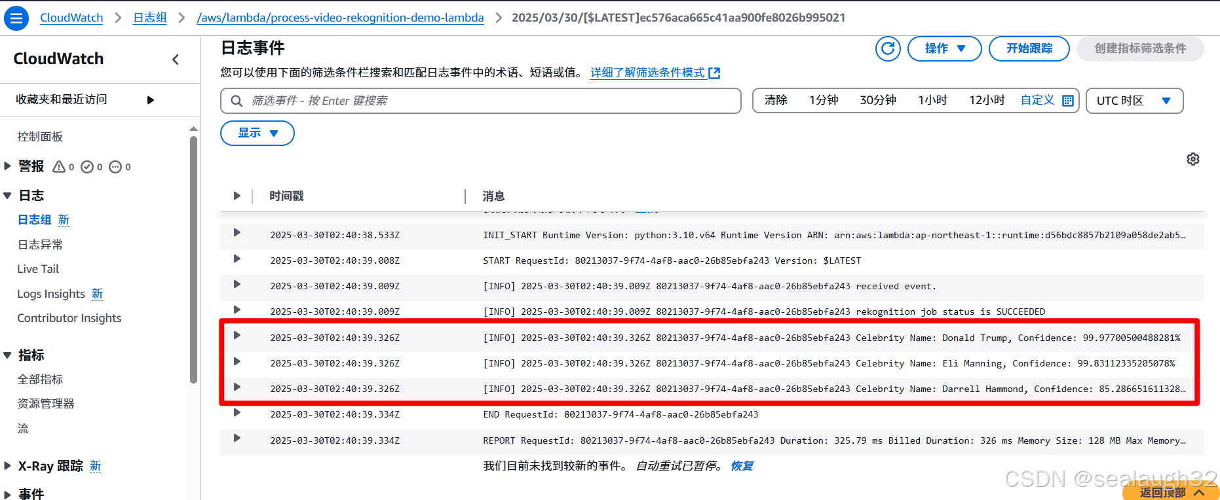Screen dimensions: 1220x500
Task: Click 清除 to clear time range
Action: [x=776, y=100]
